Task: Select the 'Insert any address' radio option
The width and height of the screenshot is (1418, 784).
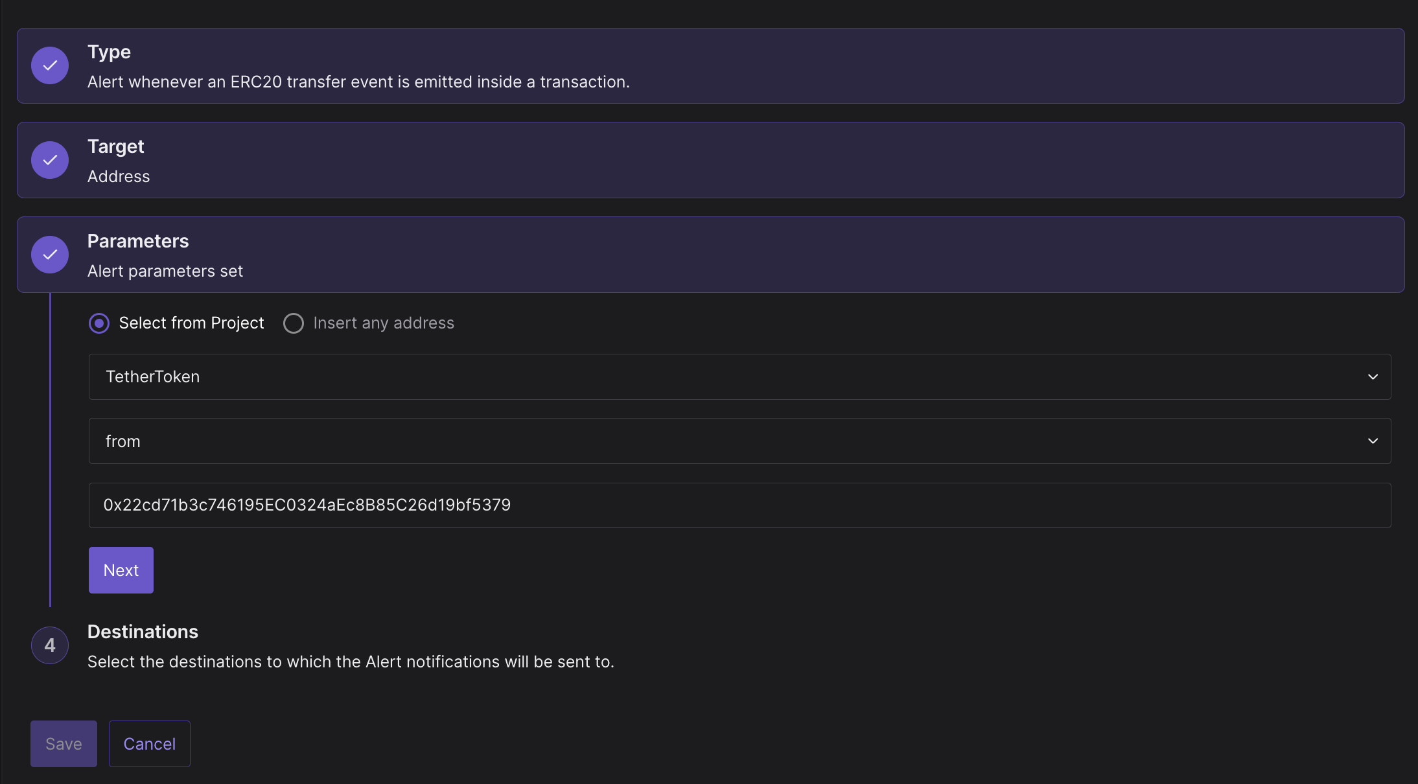Action: [x=294, y=323]
